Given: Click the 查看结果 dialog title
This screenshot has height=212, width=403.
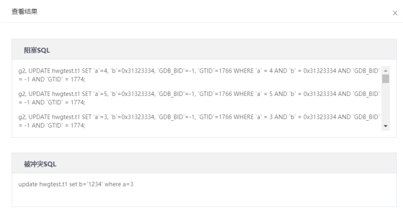Looking at the screenshot, I should (x=24, y=12).
